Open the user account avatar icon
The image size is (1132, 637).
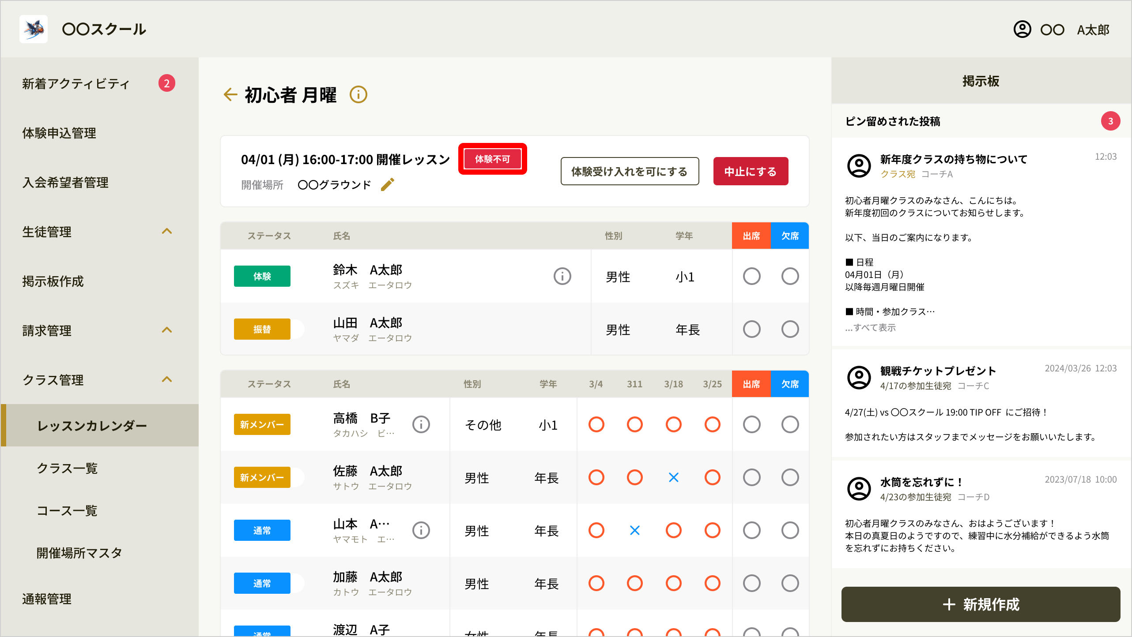pyautogui.click(x=1022, y=30)
